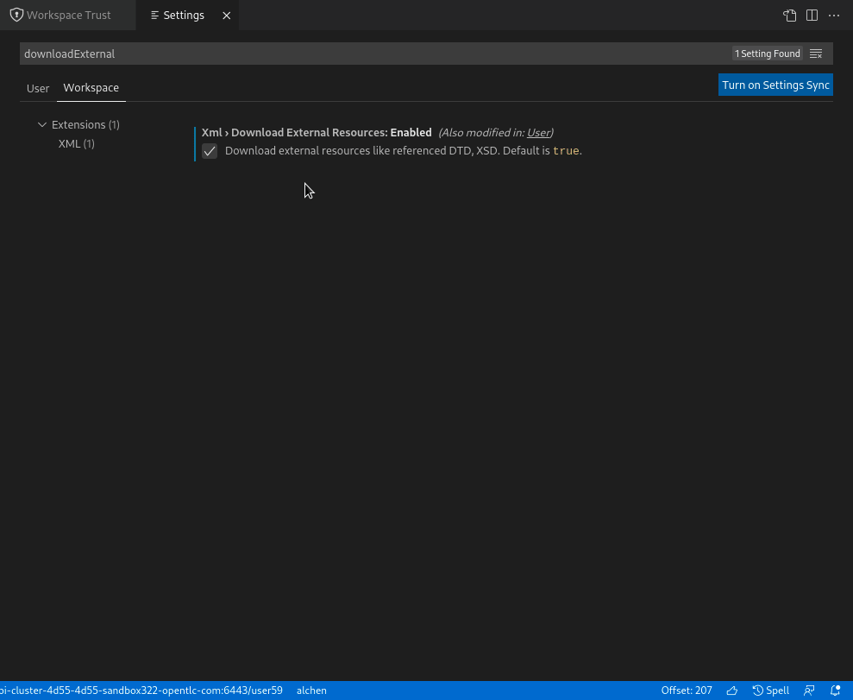Click the Open Settings (JSON) icon

(x=789, y=16)
